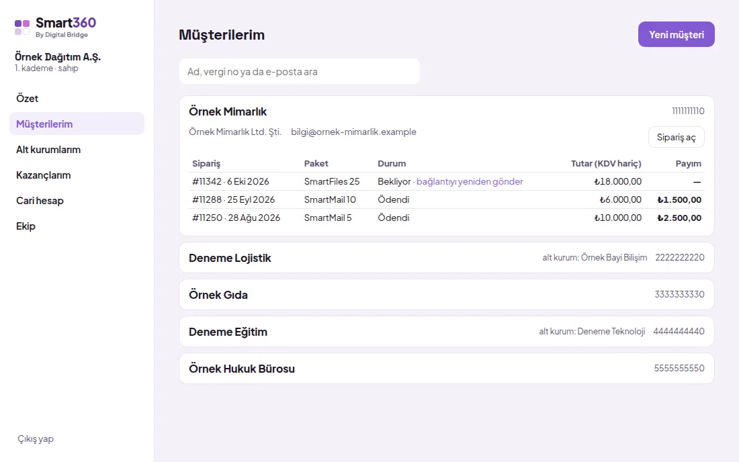Focus the Ad, vergi no search field

[299, 72]
